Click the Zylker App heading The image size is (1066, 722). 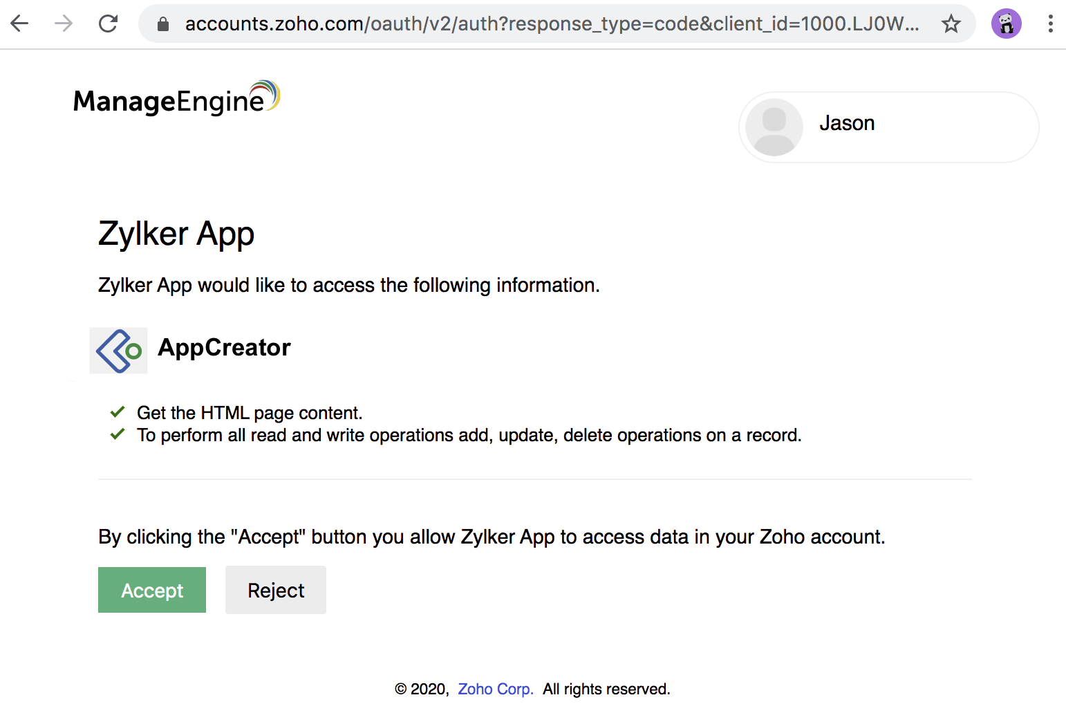[176, 234]
